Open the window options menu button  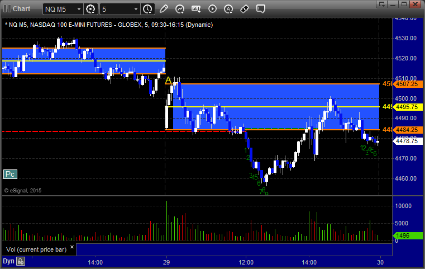tap(382, 4)
